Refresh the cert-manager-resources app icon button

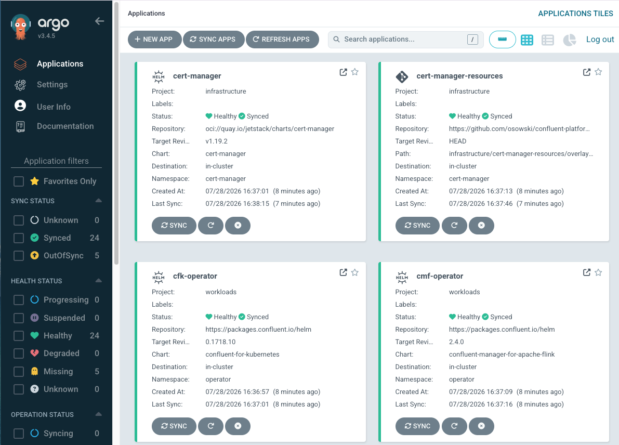454,226
